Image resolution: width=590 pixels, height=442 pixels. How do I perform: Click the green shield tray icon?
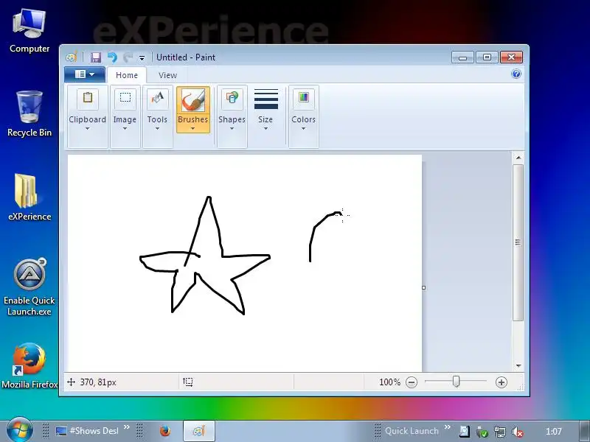(x=482, y=432)
